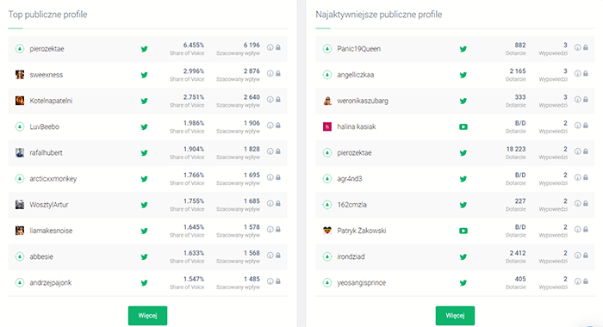Select the yeosangisprince profile name
Viewport: 603px width, 327px height.
(x=362, y=283)
